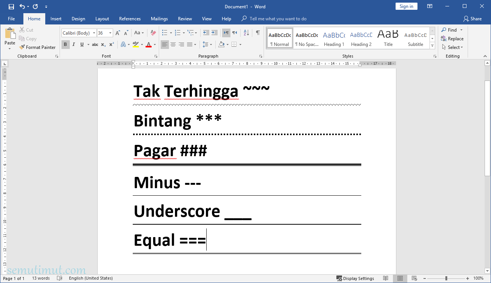Screen dimensions: 491x283
Task: Click Replace in Editing group
Action: coord(452,39)
